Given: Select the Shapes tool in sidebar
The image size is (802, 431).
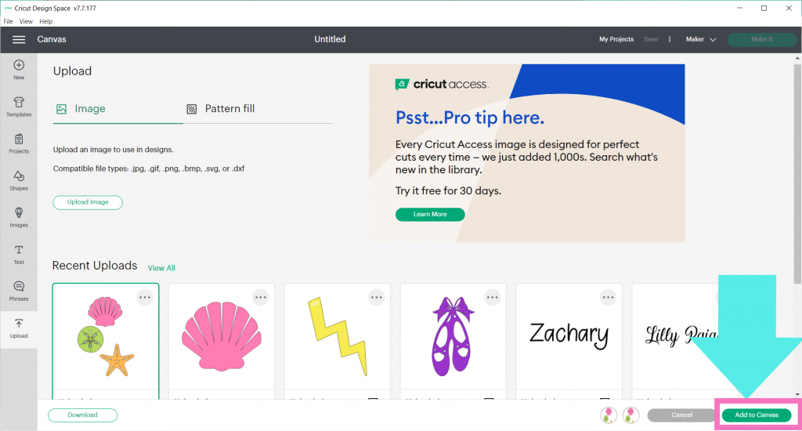Looking at the screenshot, I should tap(19, 181).
